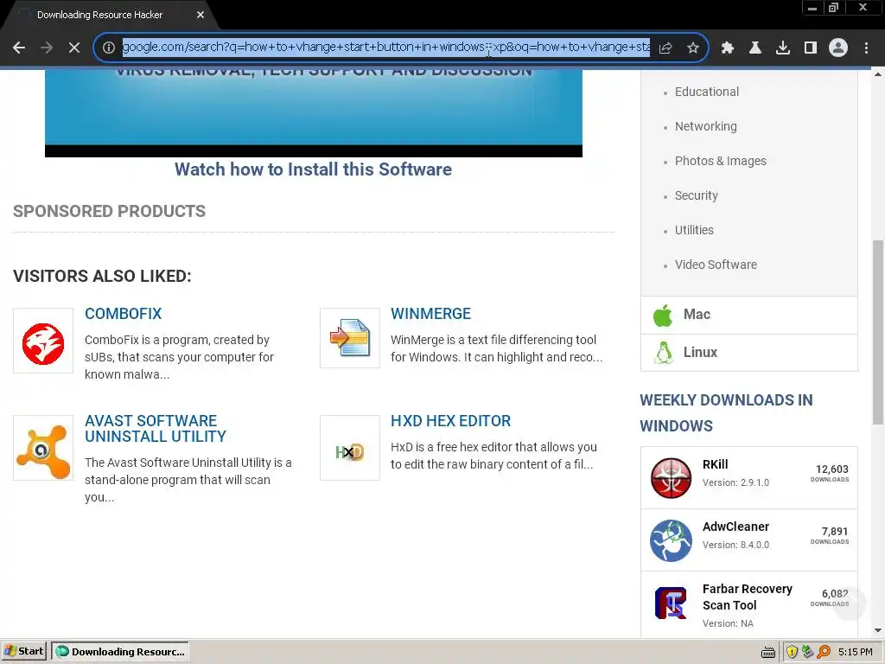The height and width of the screenshot is (664, 885).
Task: Select the Networking category
Action: click(705, 126)
